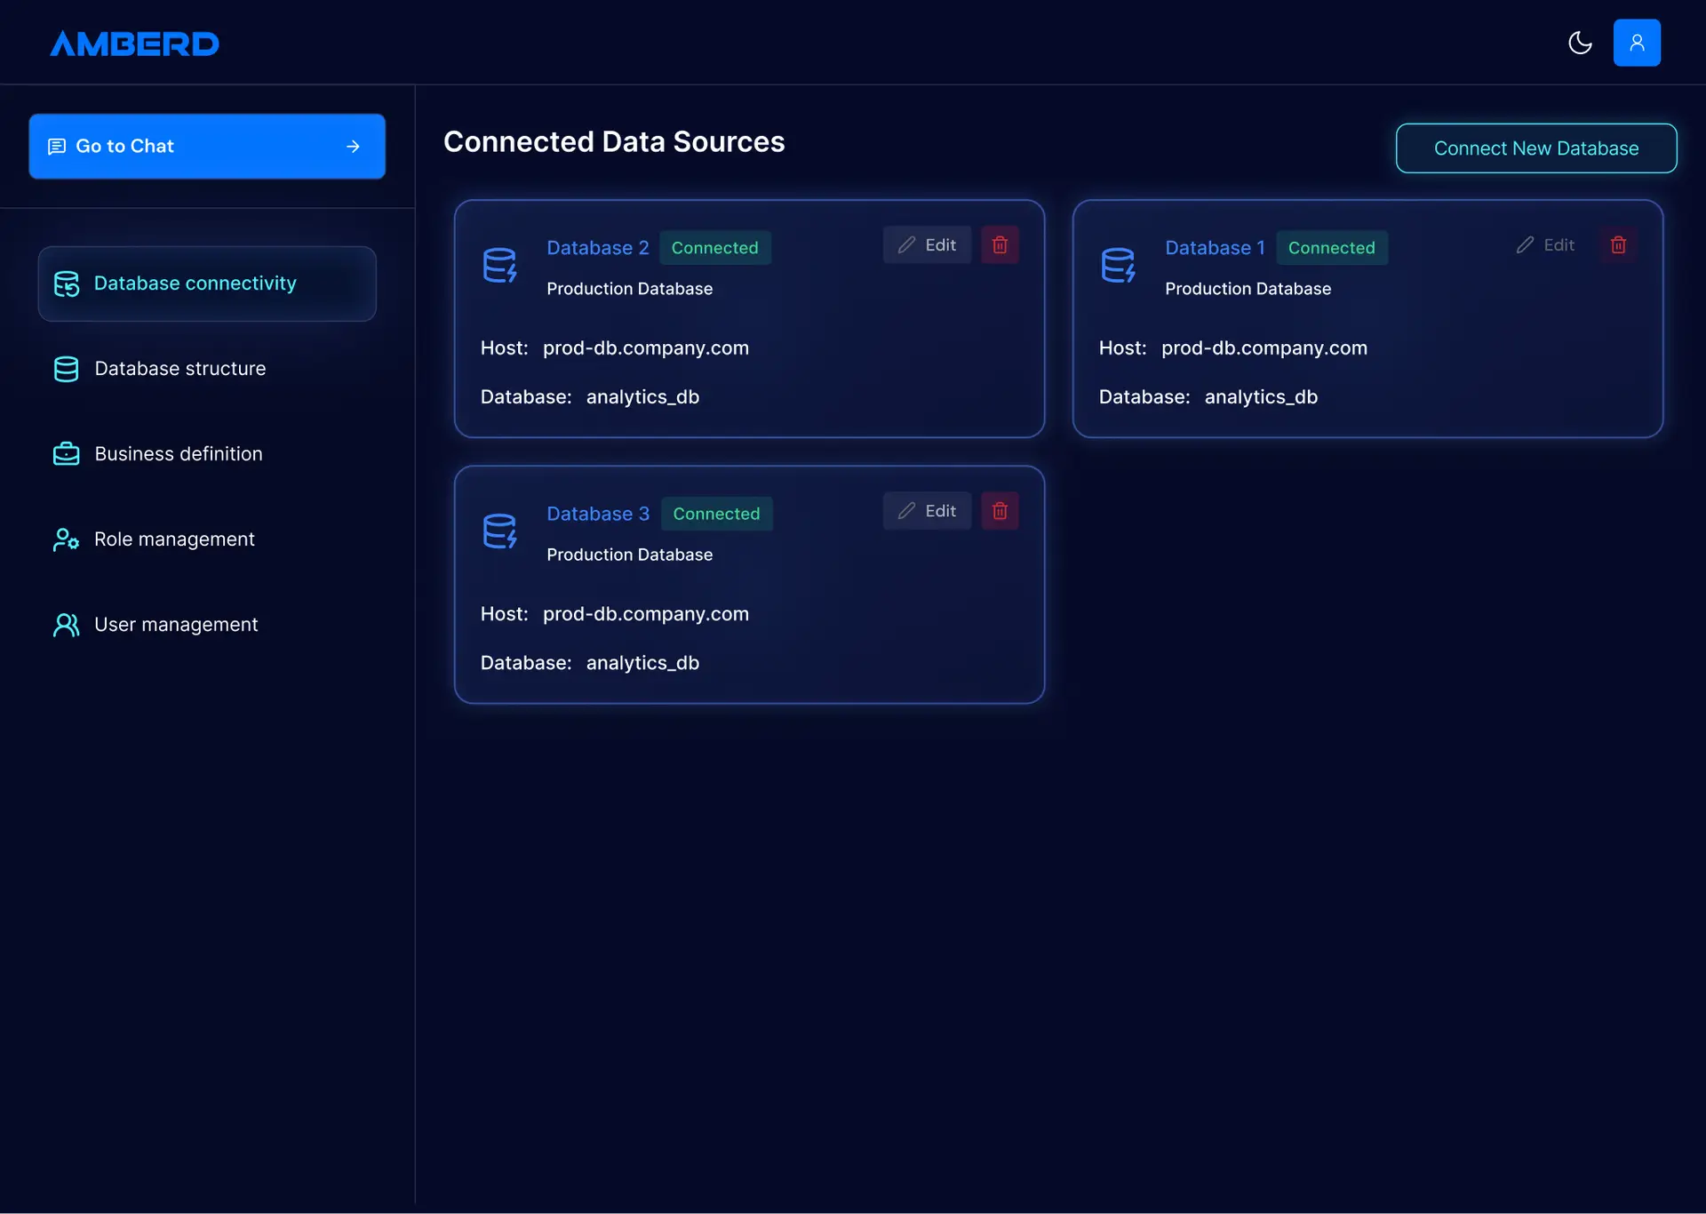This screenshot has width=1706, height=1214.
Task: Go to Role management page
Action: (x=174, y=539)
